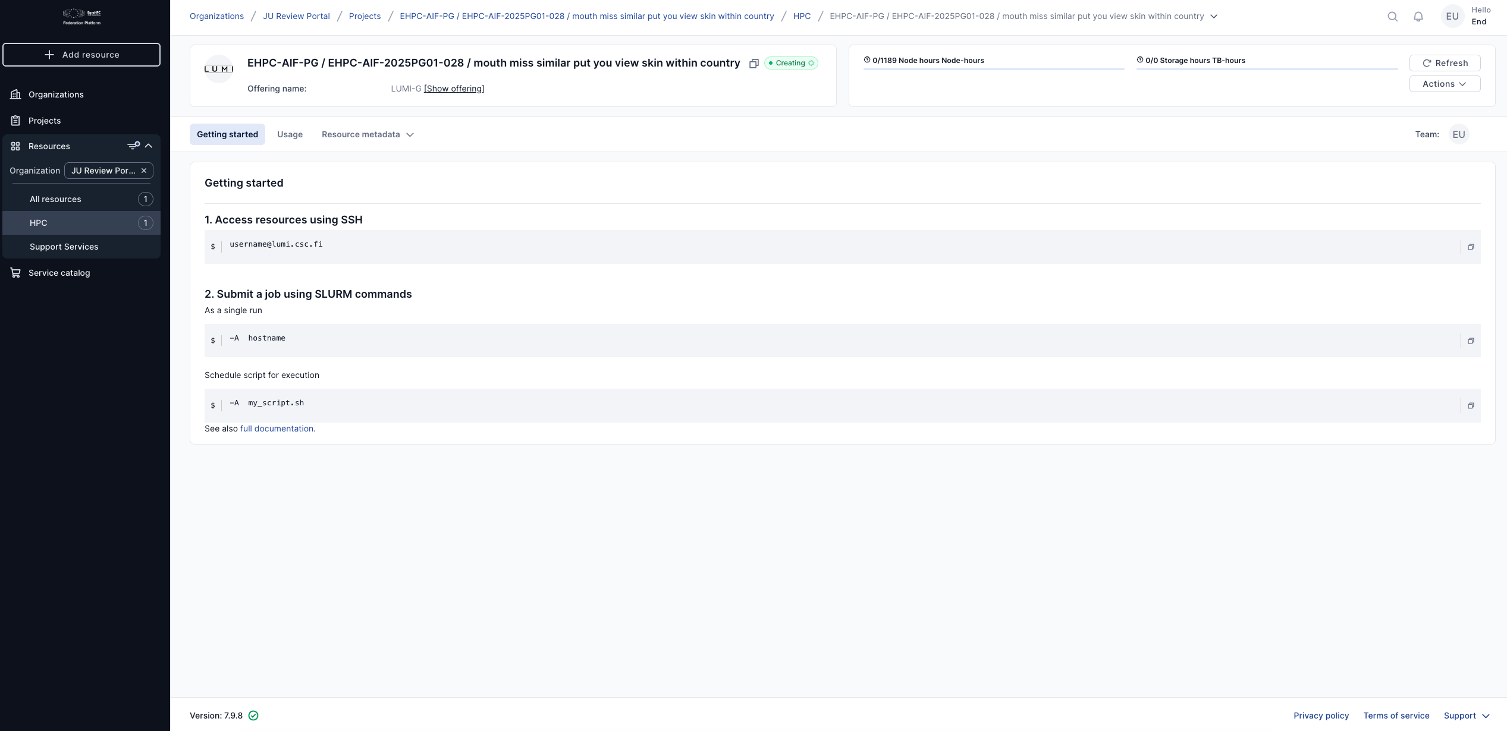The image size is (1507, 731).
Task: Click the EU team member avatar
Action: point(1458,134)
